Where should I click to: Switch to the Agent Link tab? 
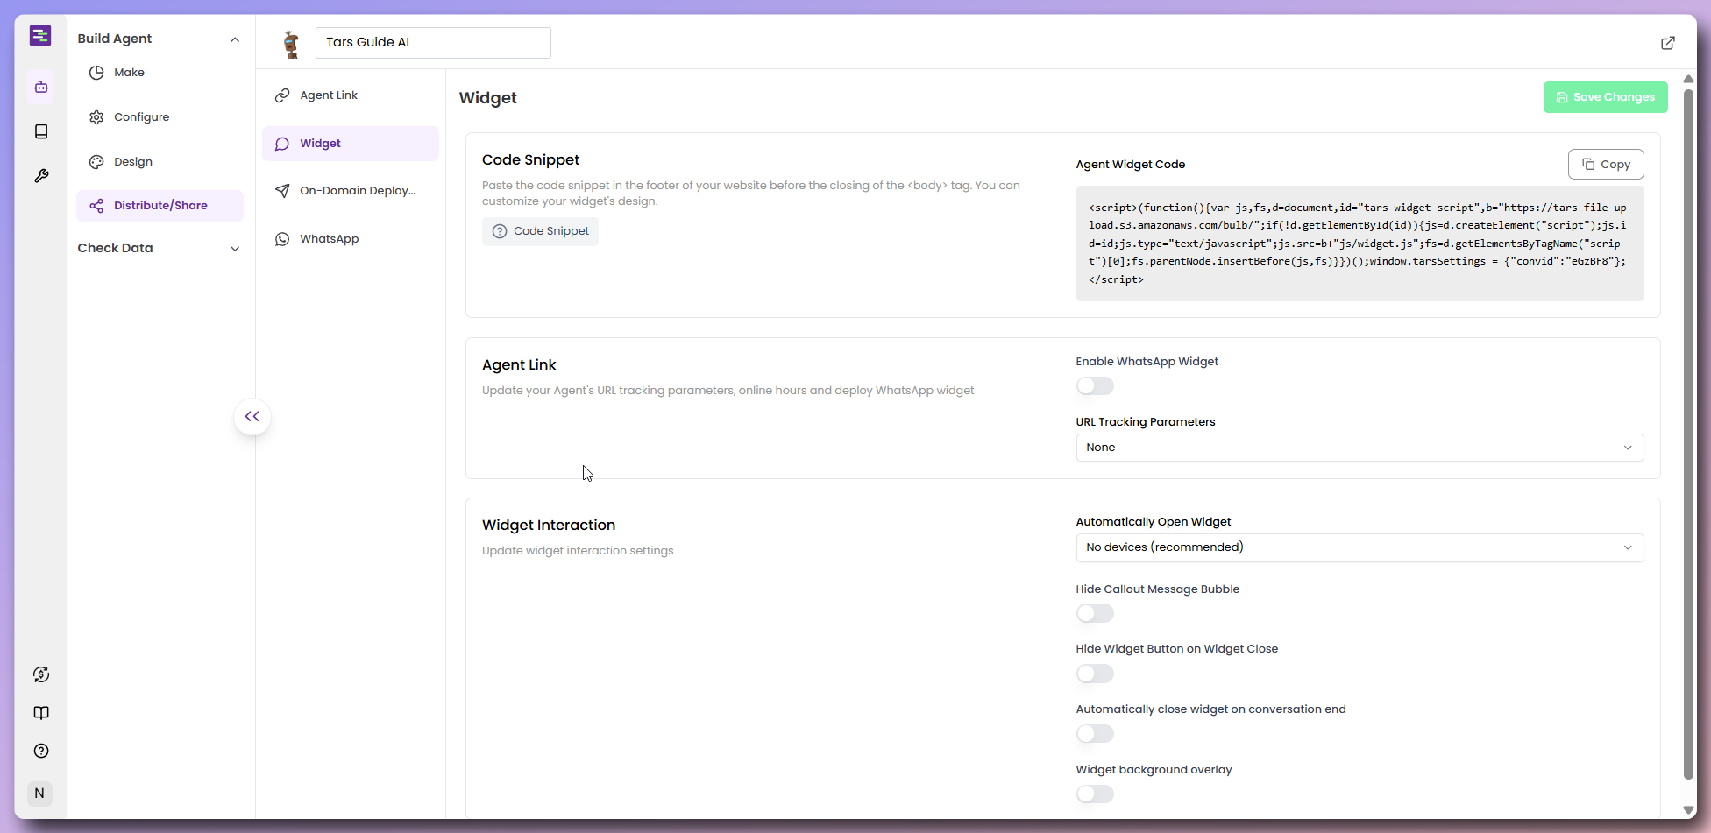click(x=351, y=95)
